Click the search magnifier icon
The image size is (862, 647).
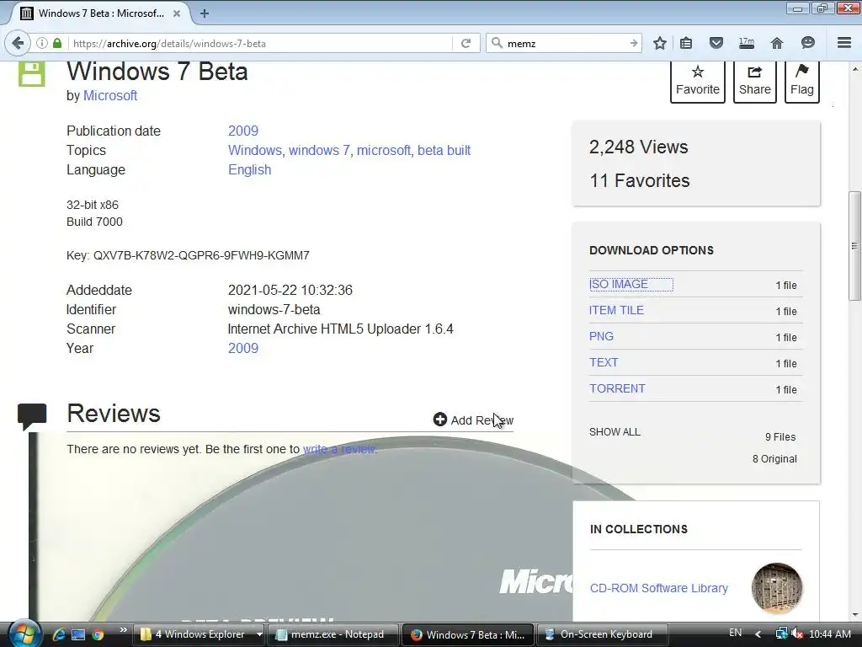497,43
